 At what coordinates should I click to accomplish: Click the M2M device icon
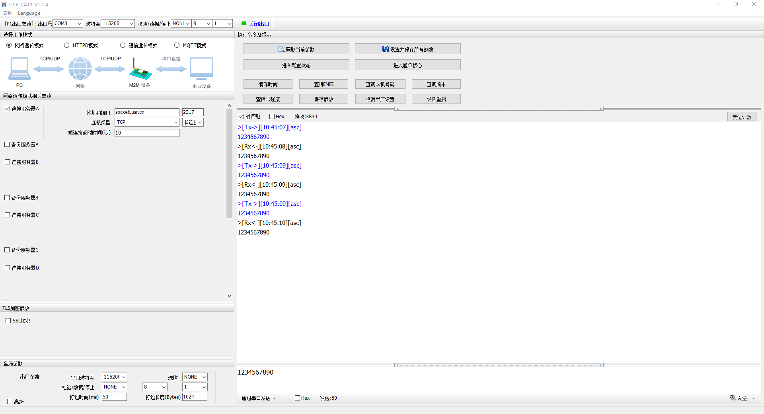pyautogui.click(x=140, y=69)
